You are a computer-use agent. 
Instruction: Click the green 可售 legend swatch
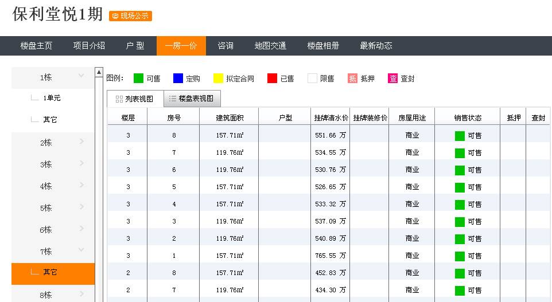[x=138, y=79]
